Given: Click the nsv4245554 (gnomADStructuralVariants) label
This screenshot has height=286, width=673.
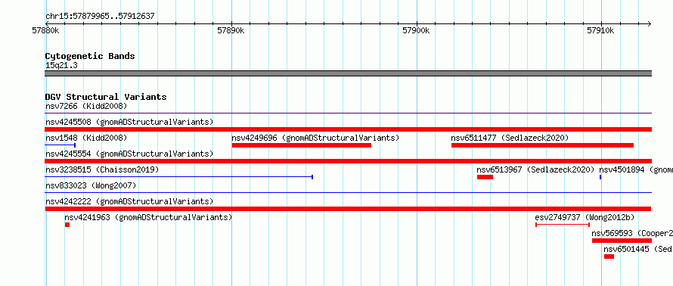Looking at the screenshot, I should click(x=129, y=154).
